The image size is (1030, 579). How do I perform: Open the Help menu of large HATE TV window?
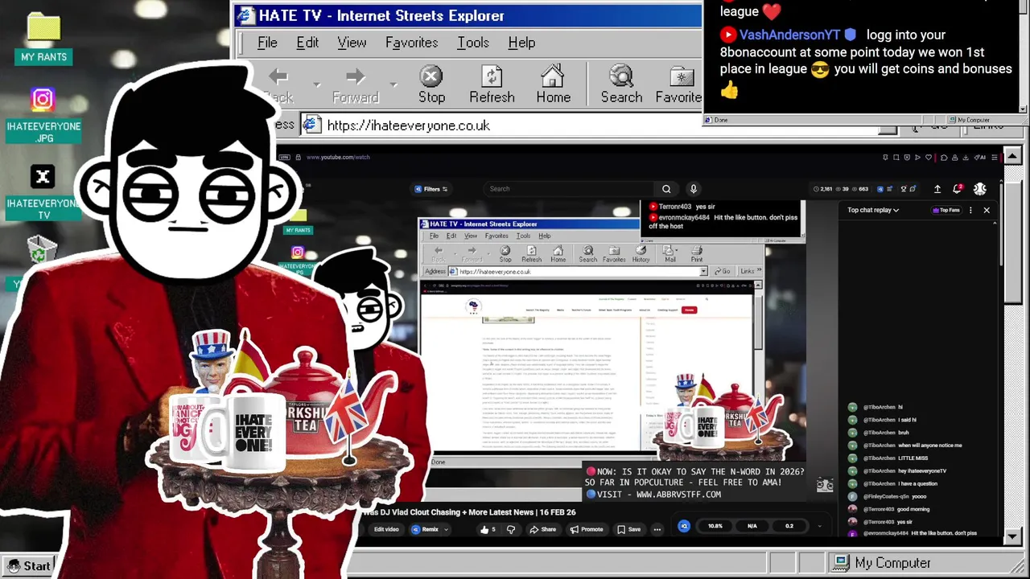point(521,43)
